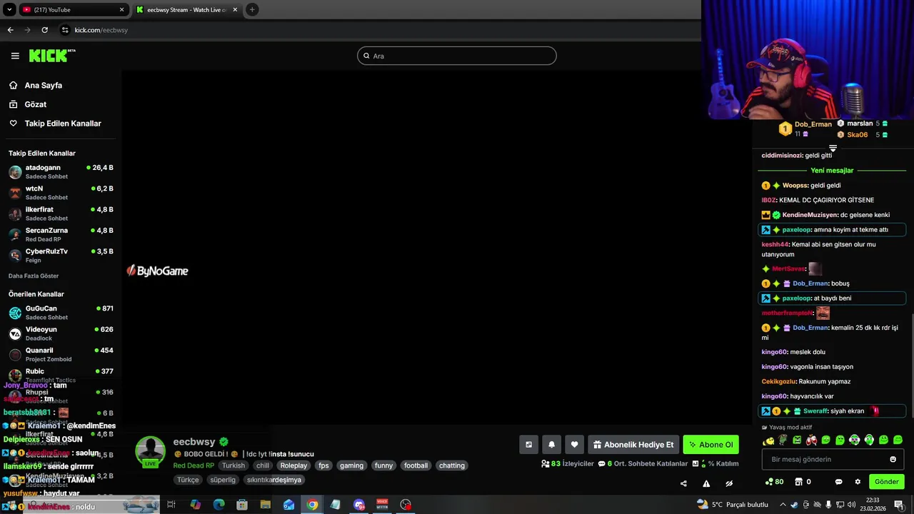The width and height of the screenshot is (914, 514).
Task: Open the weather widget showing 5°C
Action: coord(731,505)
